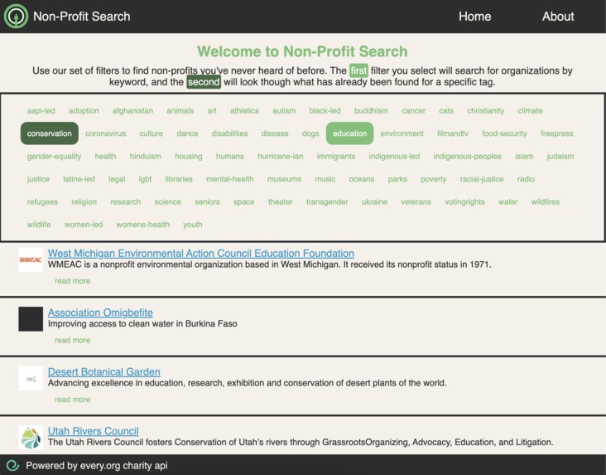This screenshot has height=475, width=606.
Task: Read more about Association Omigbefite
Action: pos(73,340)
